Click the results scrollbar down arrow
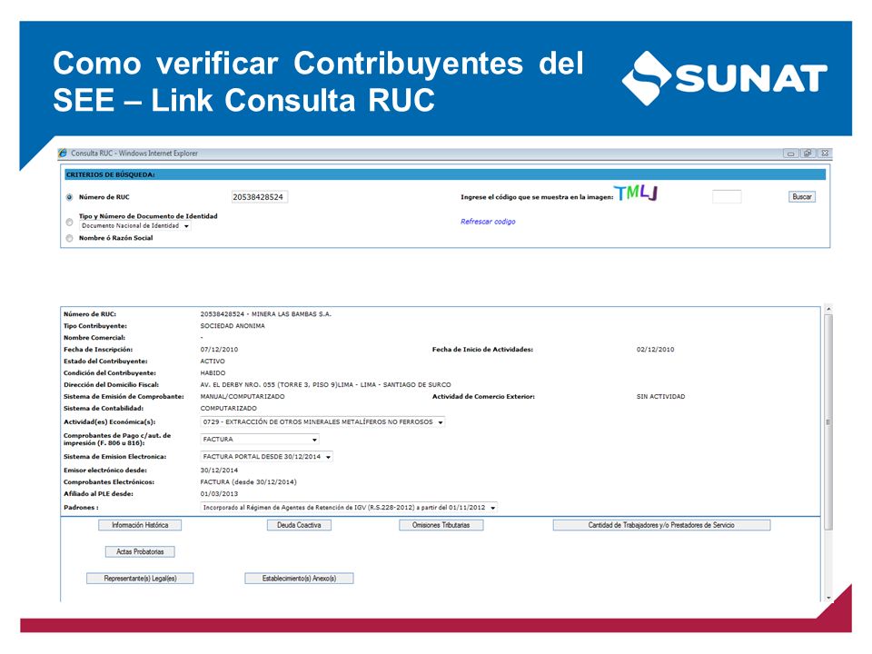 pos(828,598)
